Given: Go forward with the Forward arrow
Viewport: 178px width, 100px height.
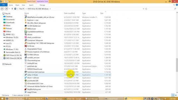Looking at the screenshot, I should [x=6, y=9].
